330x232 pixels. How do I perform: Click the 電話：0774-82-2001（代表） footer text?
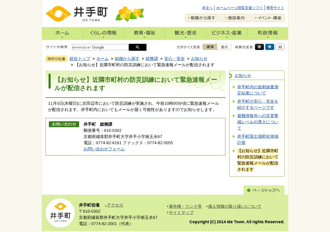(106, 224)
